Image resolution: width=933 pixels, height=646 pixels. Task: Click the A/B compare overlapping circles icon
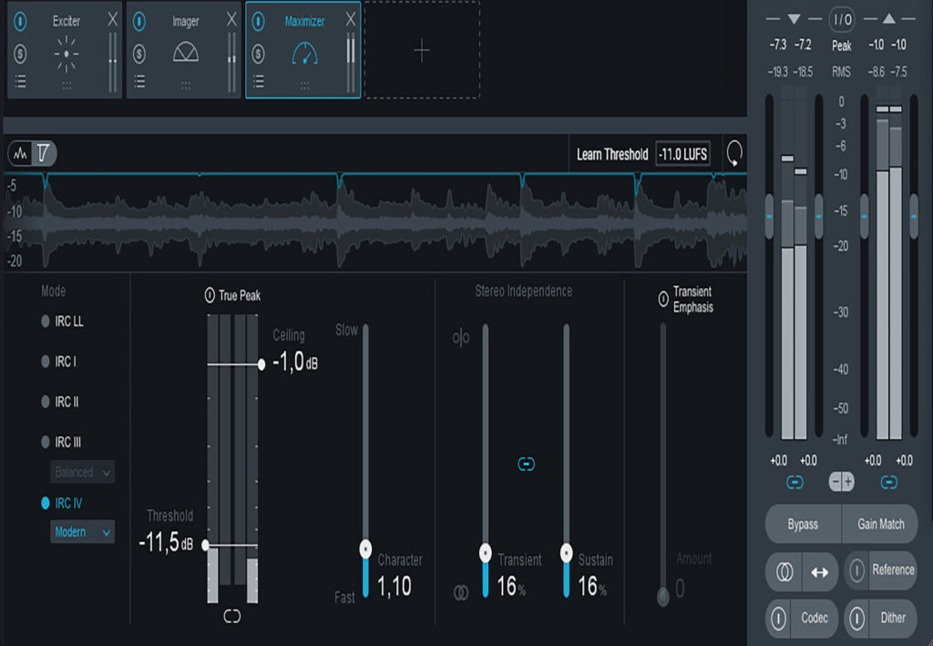point(787,571)
